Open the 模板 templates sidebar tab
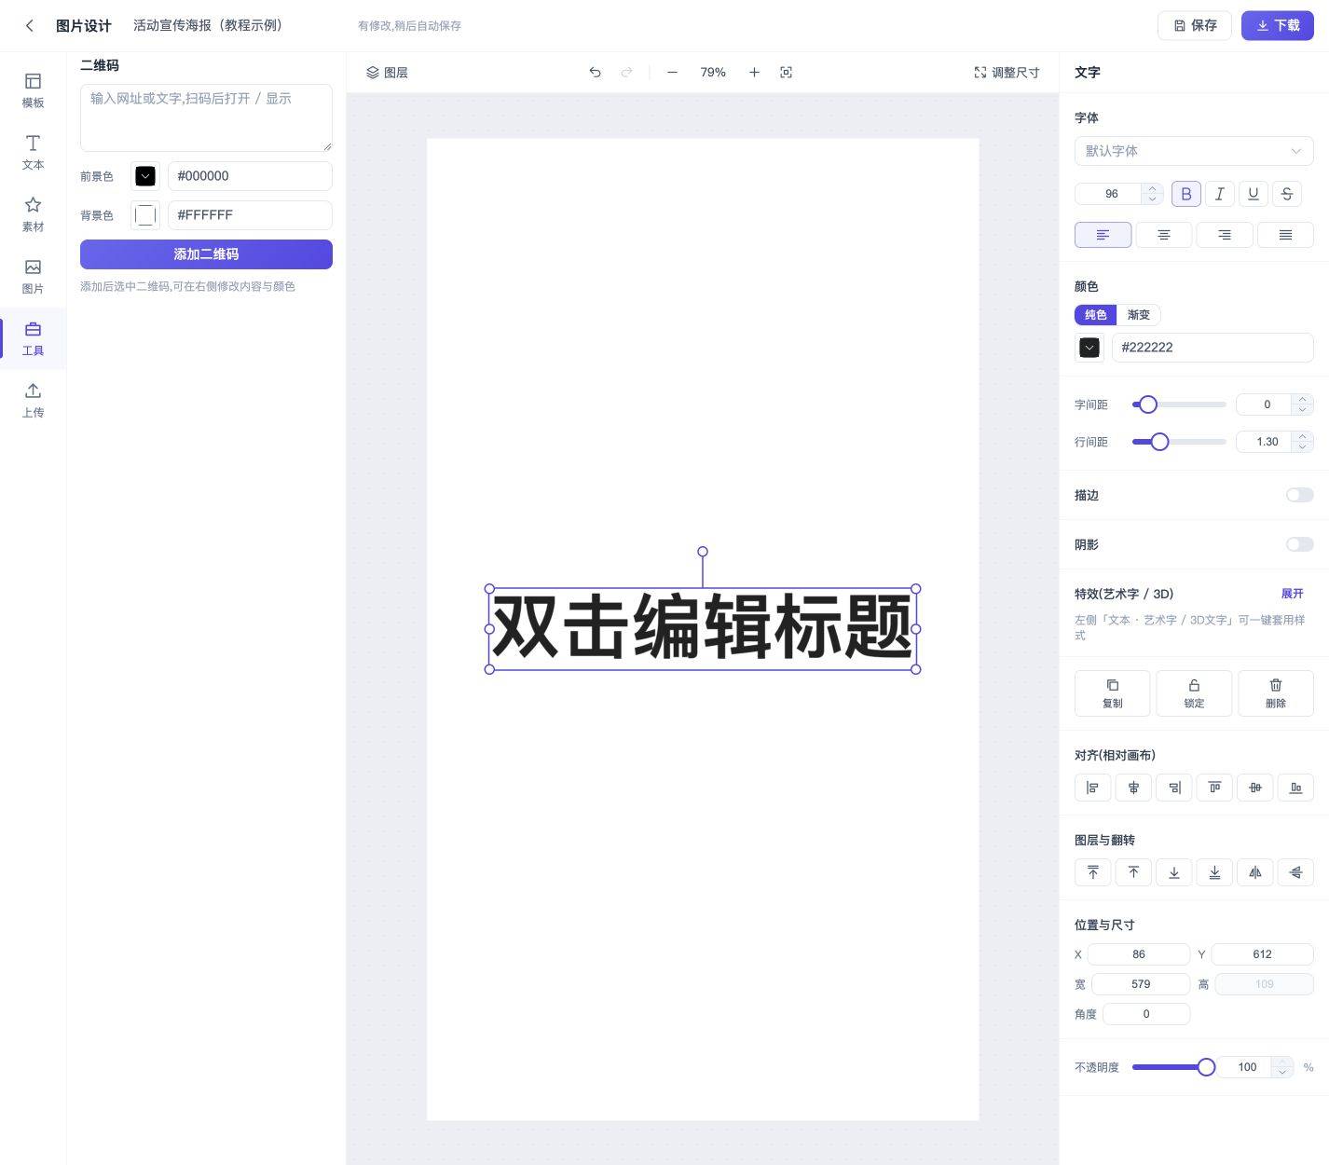Viewport: 1329px width, 1165px height. [33, 90]
